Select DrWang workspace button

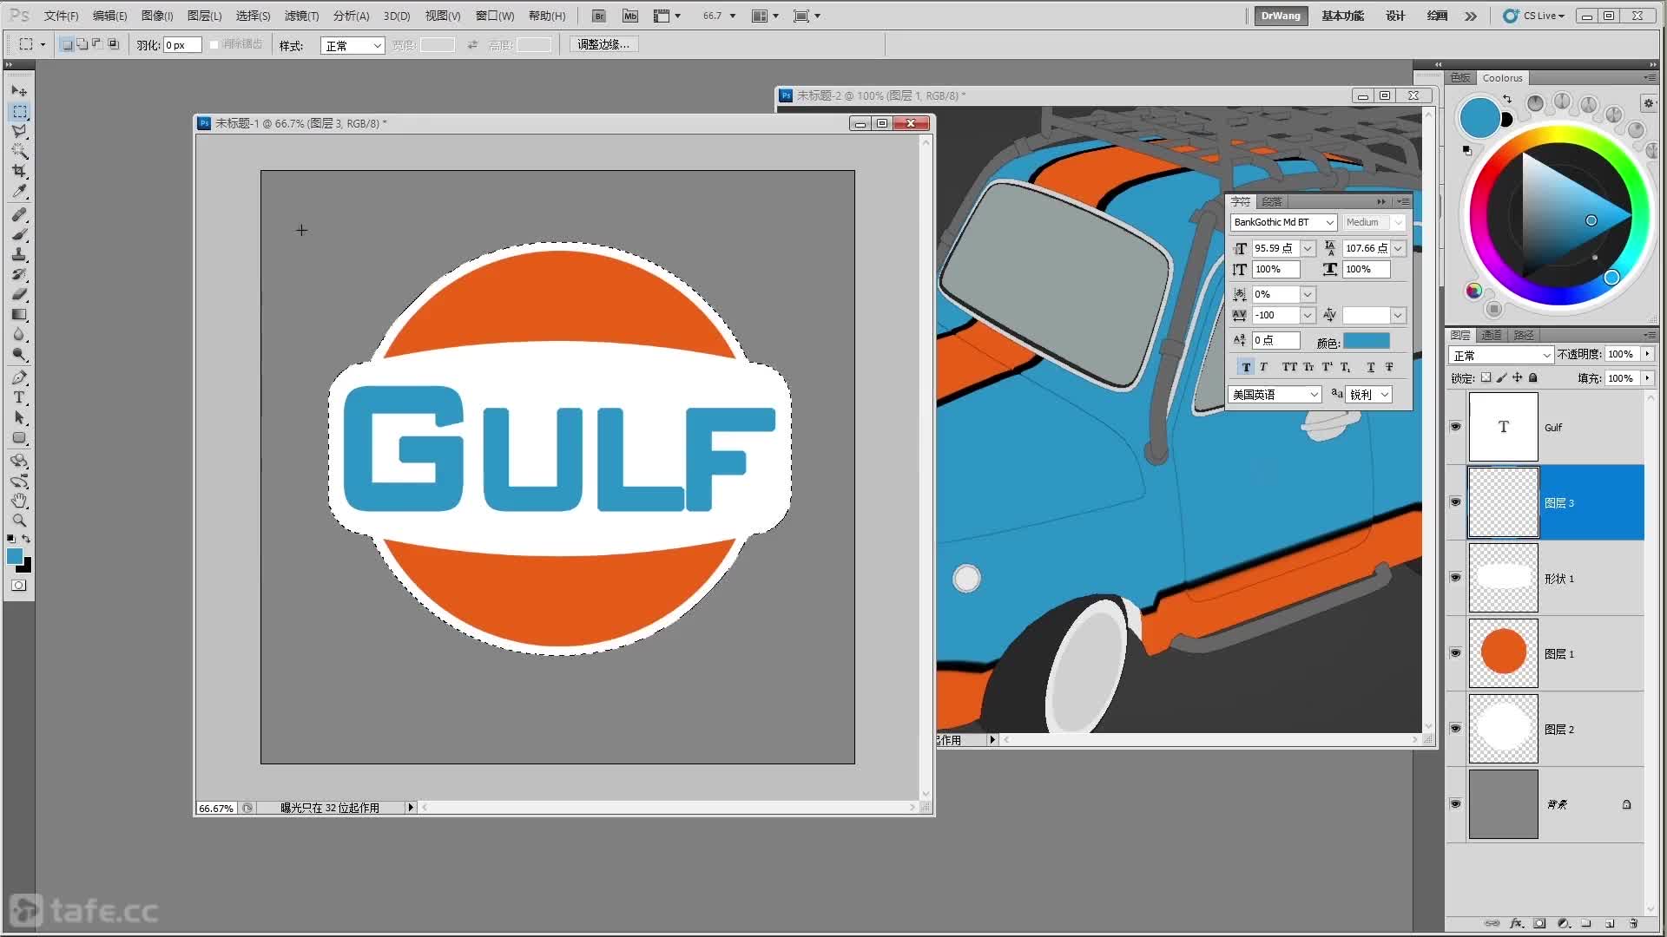tap(1281, 16)
